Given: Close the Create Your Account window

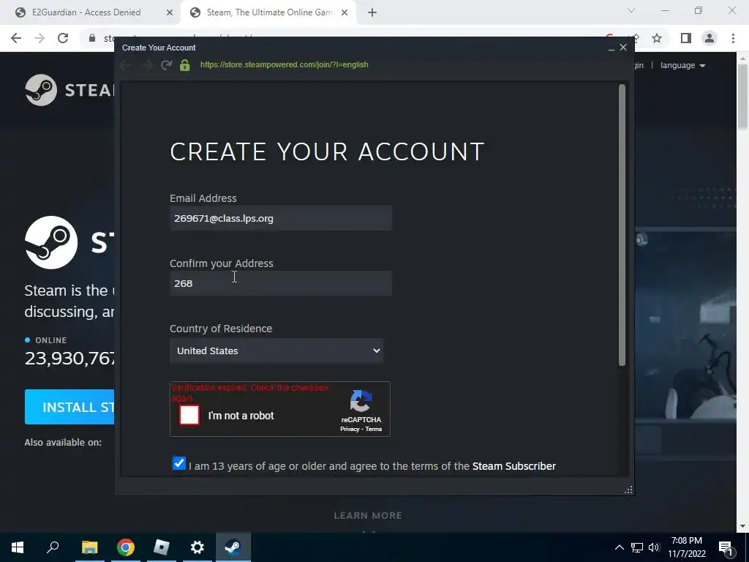Looking at the screenshot, I should click(x=623, y=48).
